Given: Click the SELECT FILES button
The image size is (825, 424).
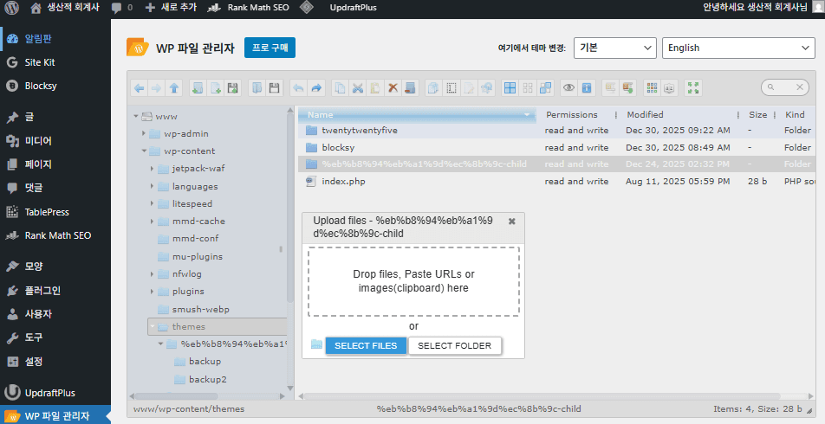Looking at the screenshot, I should [x=366, y=346].
